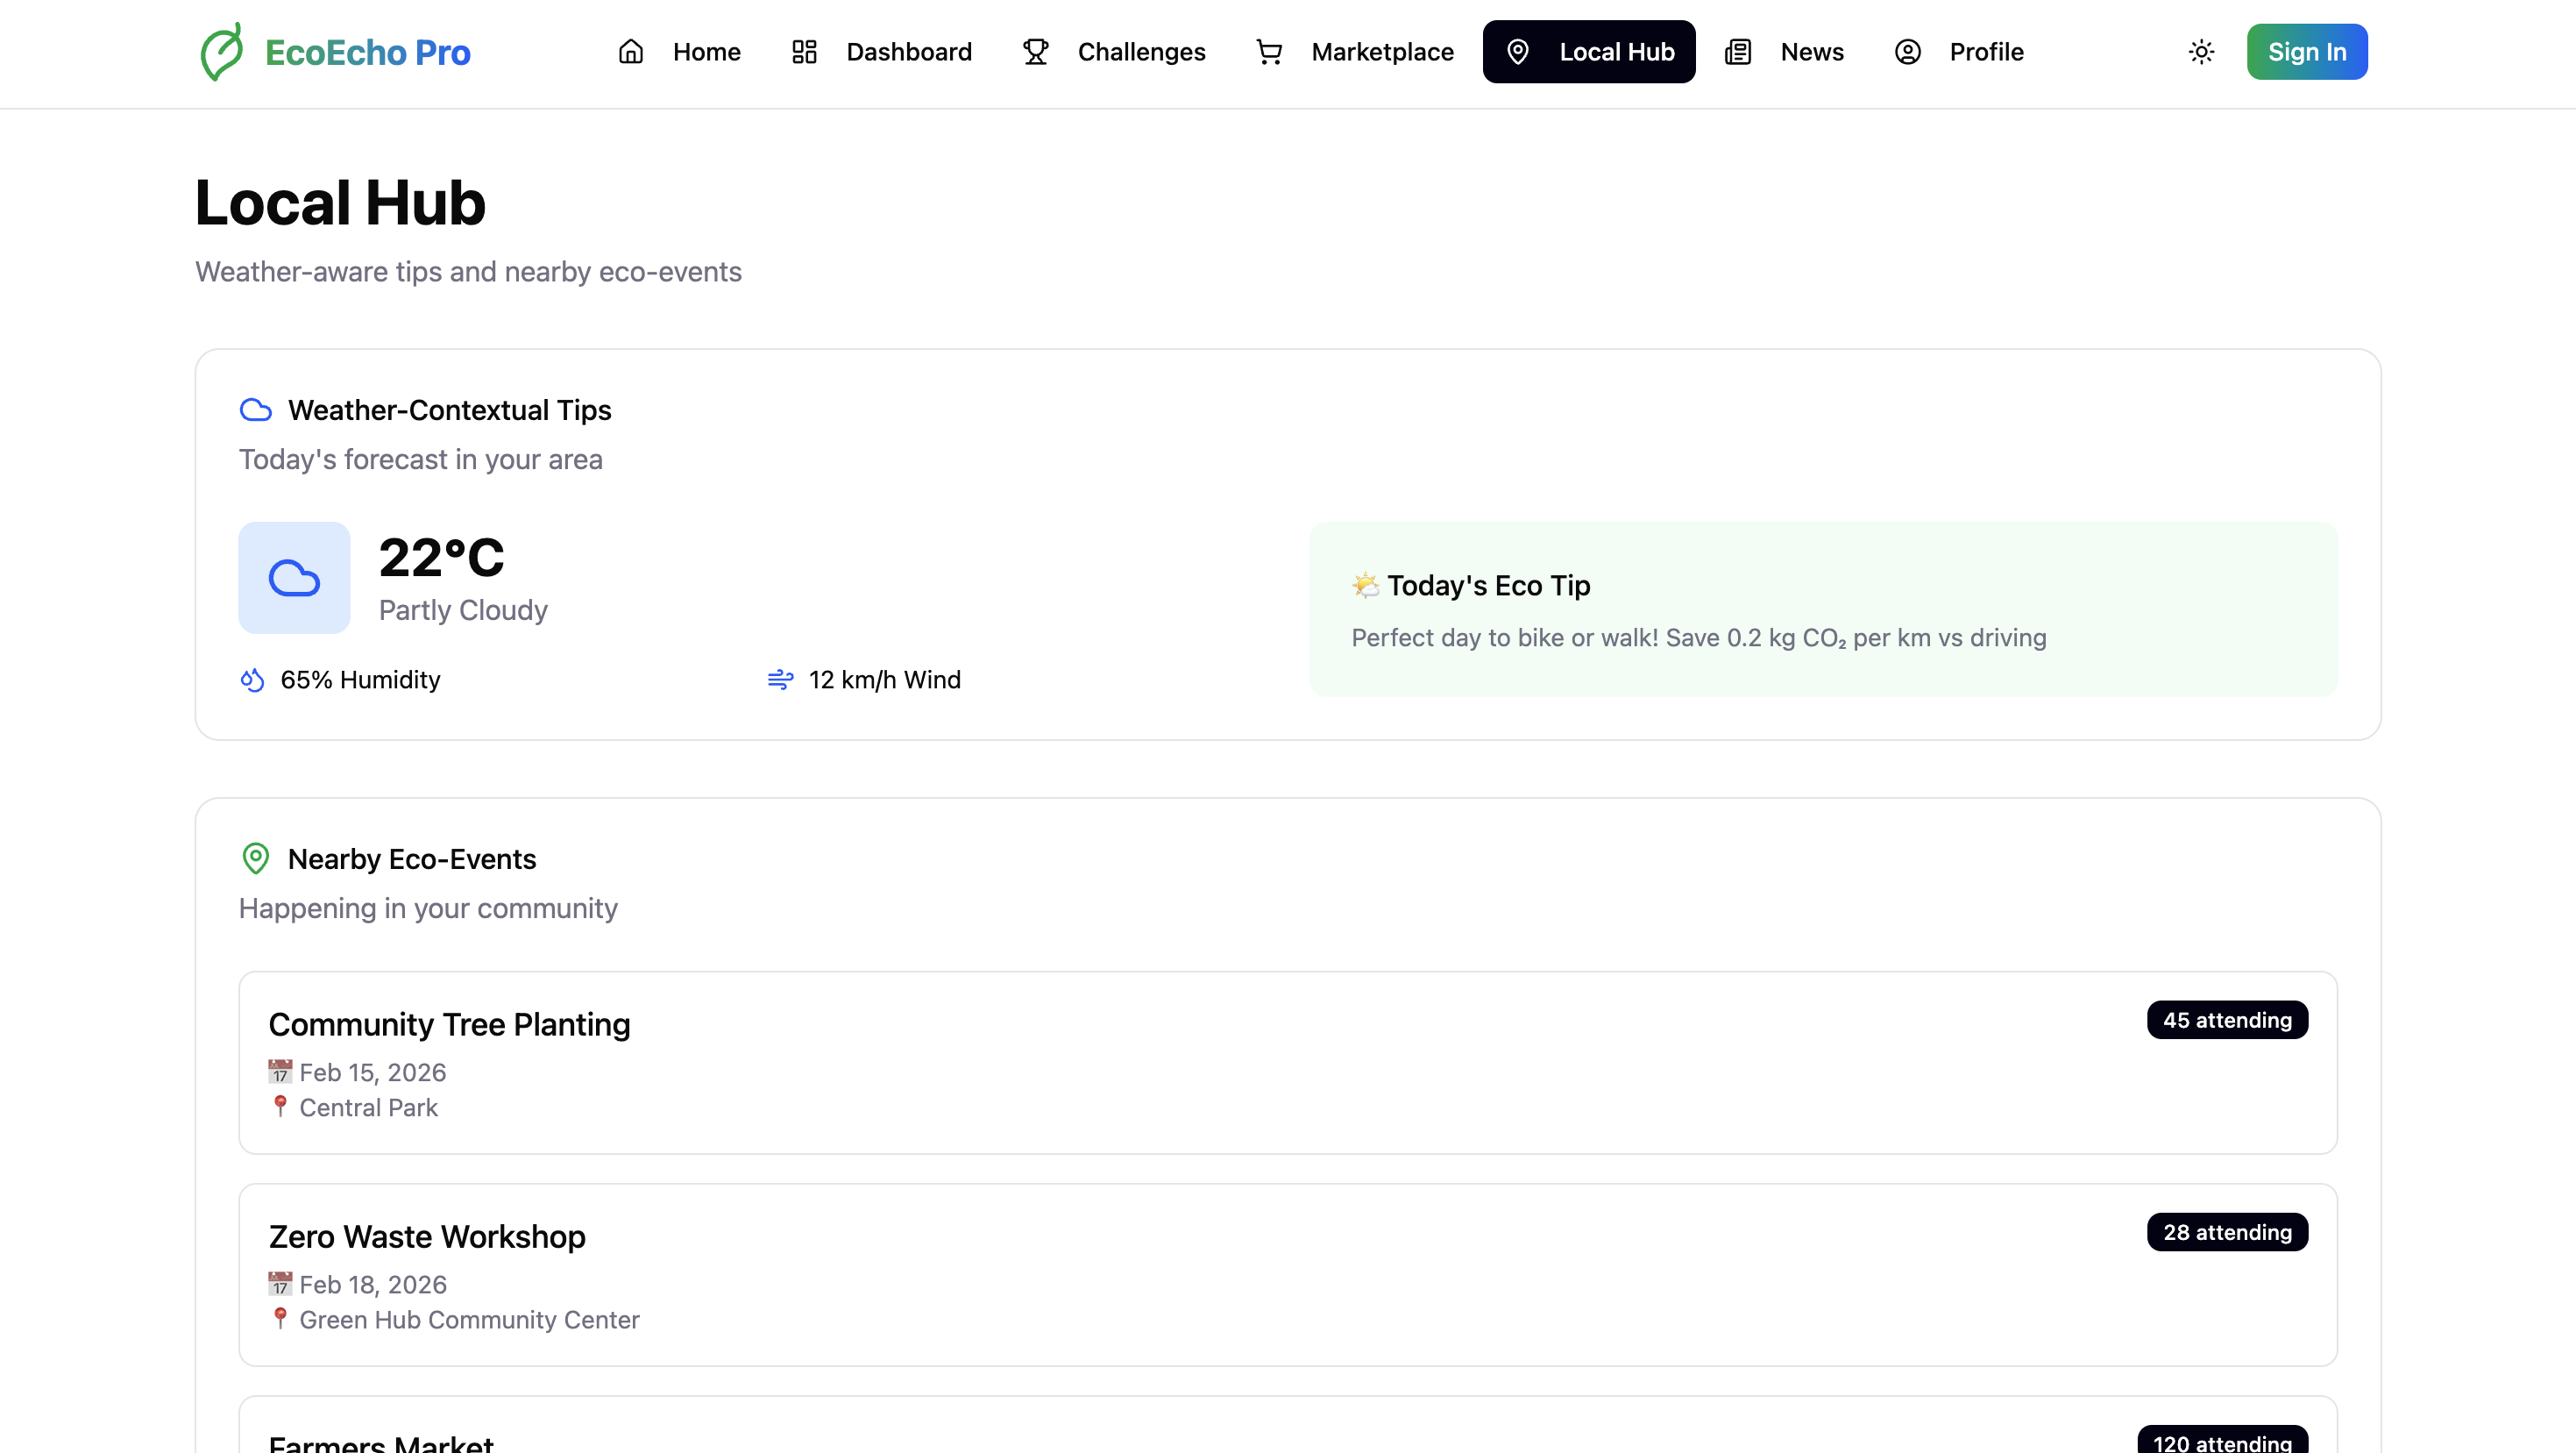Click the small cloud icon by Weather-Contextual Tips
2576x1453 pixels.
coord(256,410)
